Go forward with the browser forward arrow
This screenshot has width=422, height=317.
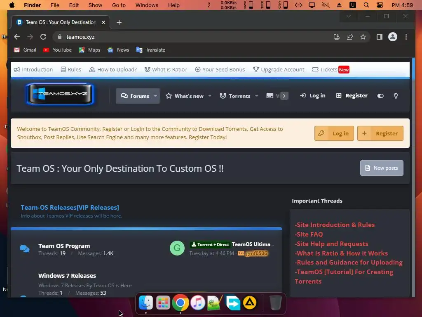[30, 37]
